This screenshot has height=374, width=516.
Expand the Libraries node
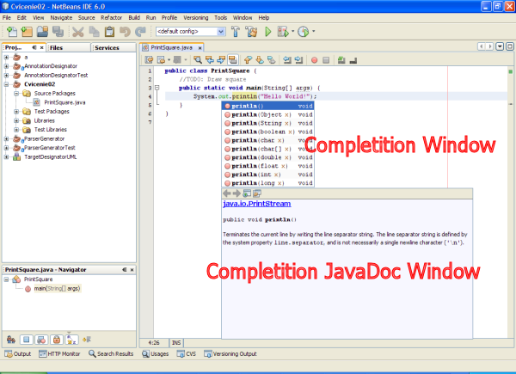(16, 120)
